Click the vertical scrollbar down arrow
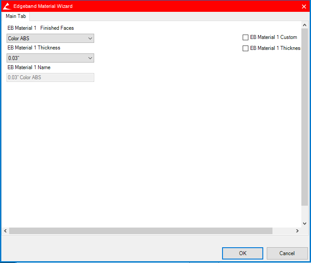Screen dimensions: 311x263 click(x=305, y=223)
